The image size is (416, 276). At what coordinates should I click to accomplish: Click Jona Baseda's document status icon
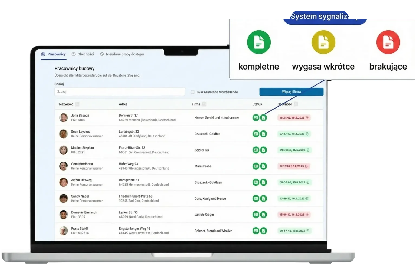point(263,118)
